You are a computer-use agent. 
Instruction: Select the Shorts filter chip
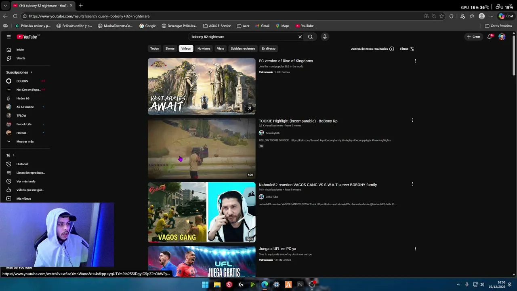[x=170, y=48]
